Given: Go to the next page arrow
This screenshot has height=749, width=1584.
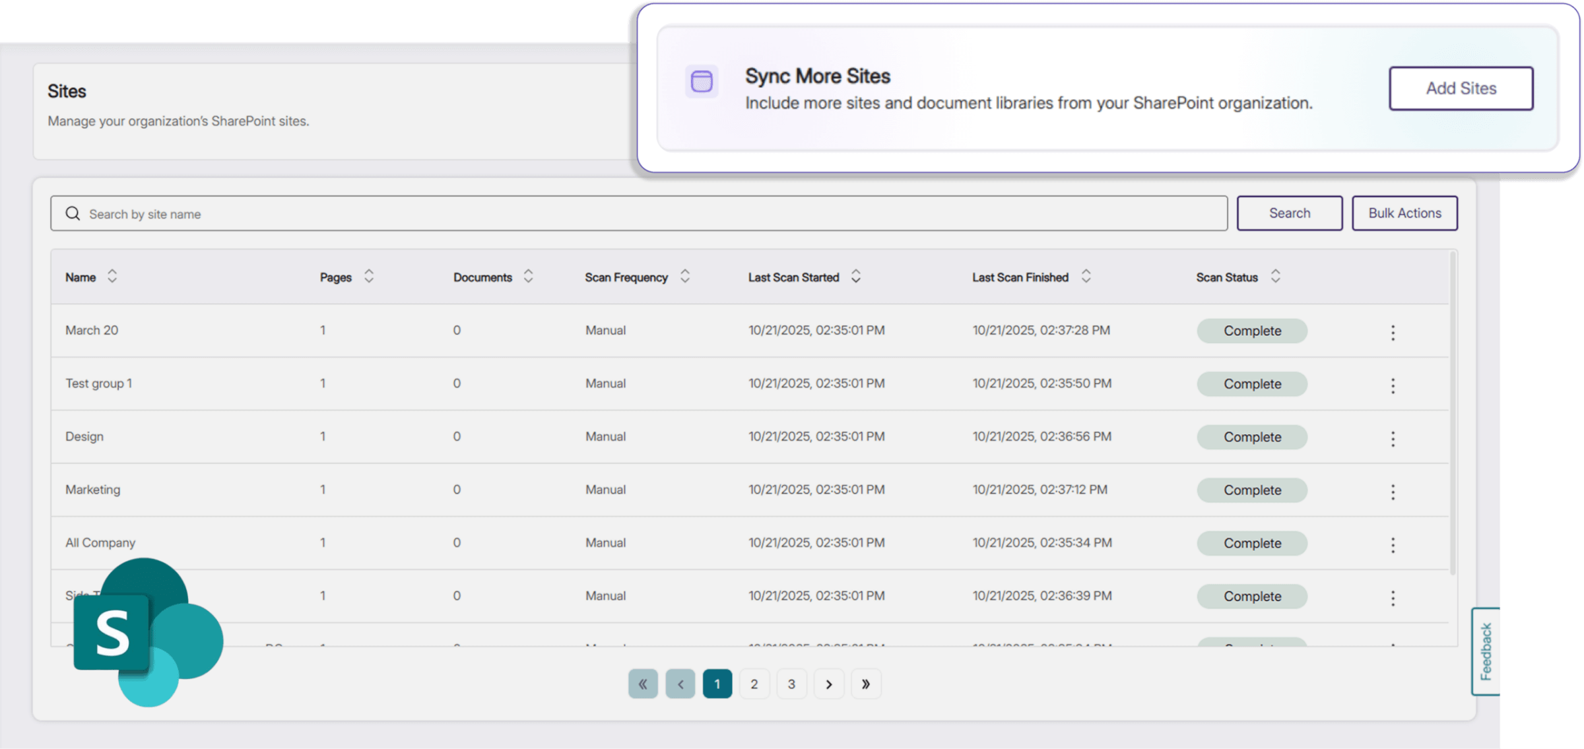Looking at the screenshot, I should point(828,684).
